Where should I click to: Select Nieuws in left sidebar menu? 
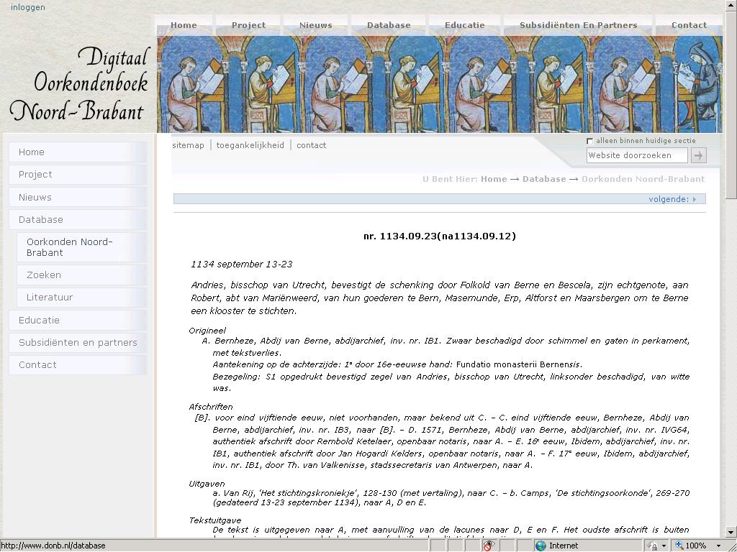click(78, 197)
